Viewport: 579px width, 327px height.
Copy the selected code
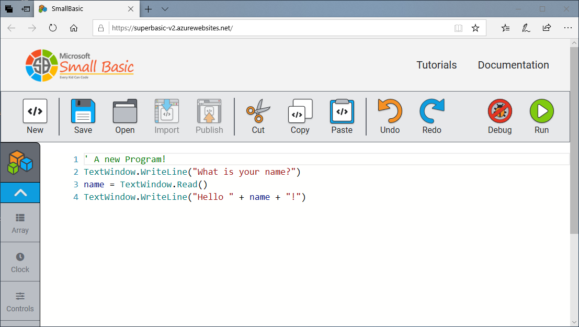[x=300, y=116]
